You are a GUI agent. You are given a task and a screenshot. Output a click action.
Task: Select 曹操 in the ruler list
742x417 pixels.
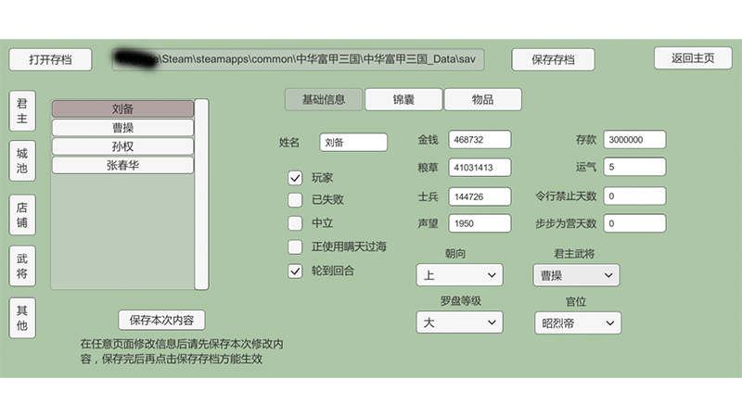122,127
